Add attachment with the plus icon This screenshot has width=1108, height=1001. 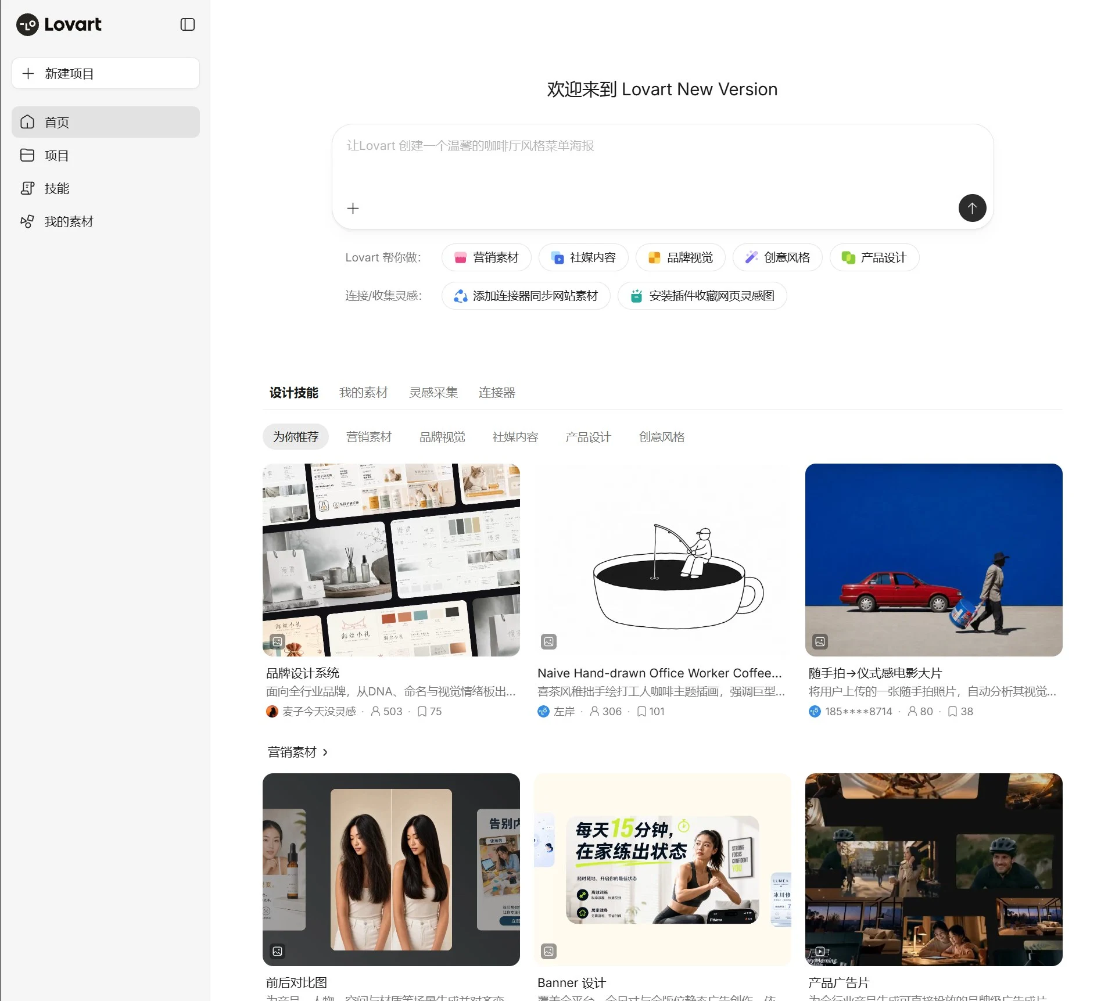click(x=353, y=209)
